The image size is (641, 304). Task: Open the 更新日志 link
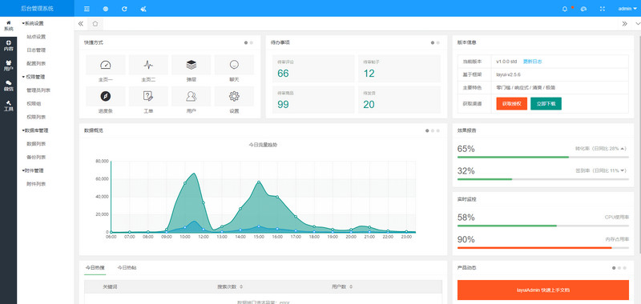[x=533, y=62]
